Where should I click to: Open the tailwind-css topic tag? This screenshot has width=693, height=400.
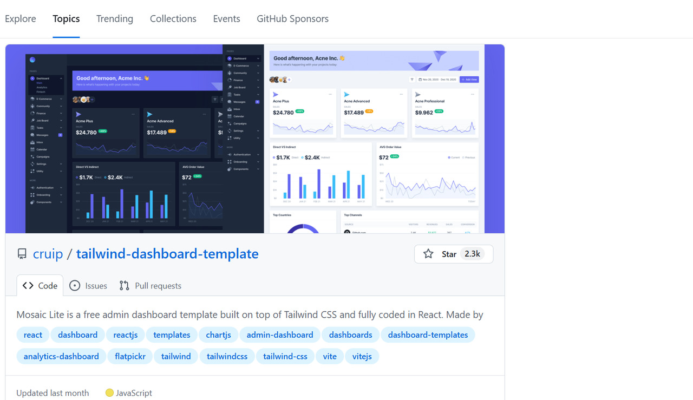pos(285,356)
